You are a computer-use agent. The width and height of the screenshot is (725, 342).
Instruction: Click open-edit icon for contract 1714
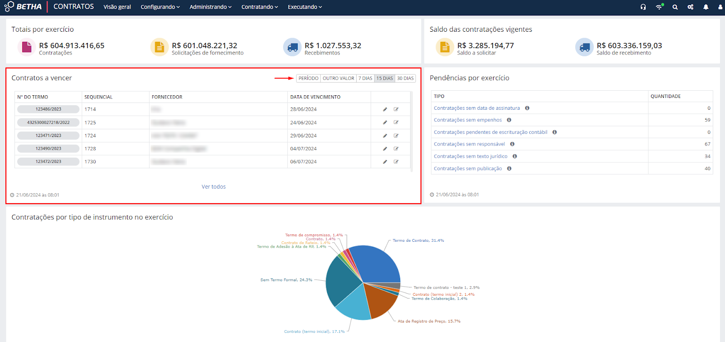[x=396, y=109]
